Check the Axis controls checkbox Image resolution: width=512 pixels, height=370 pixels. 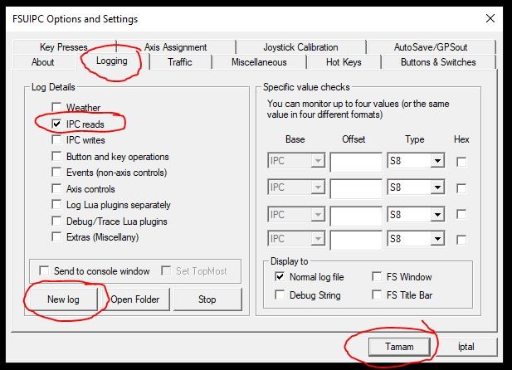(x=56, y=188)
